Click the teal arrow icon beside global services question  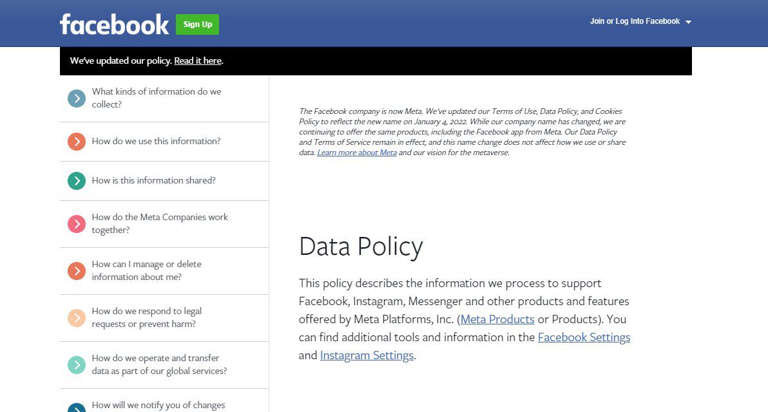coord(76,365)
